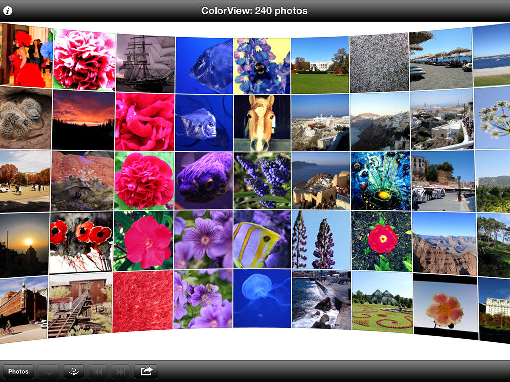Open the sun setting behind dome silhouette photo
The image size is (510, 382).
click(x=24, y=246)
